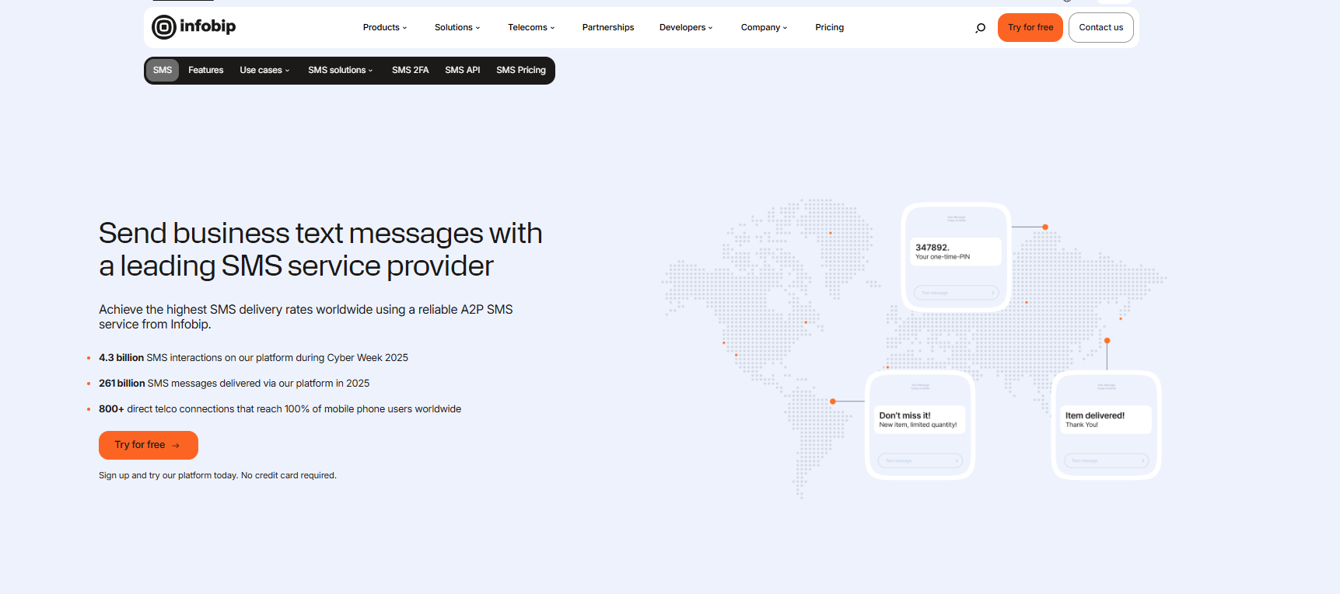This screenshot has width=1340, height=594.
Task: Click the No credit card required text
Action: click(x=289, y=475)
